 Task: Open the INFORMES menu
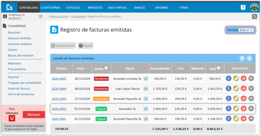tap(162, 8)
